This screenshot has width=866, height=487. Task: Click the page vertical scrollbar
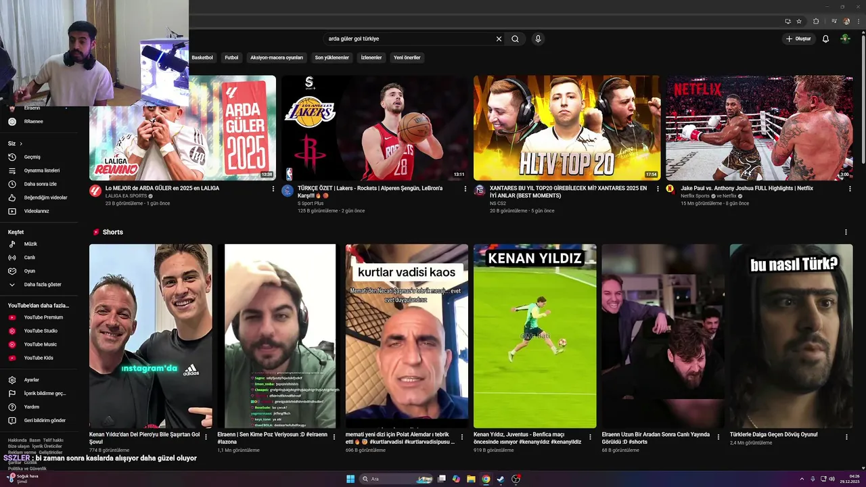pos(863,98)
